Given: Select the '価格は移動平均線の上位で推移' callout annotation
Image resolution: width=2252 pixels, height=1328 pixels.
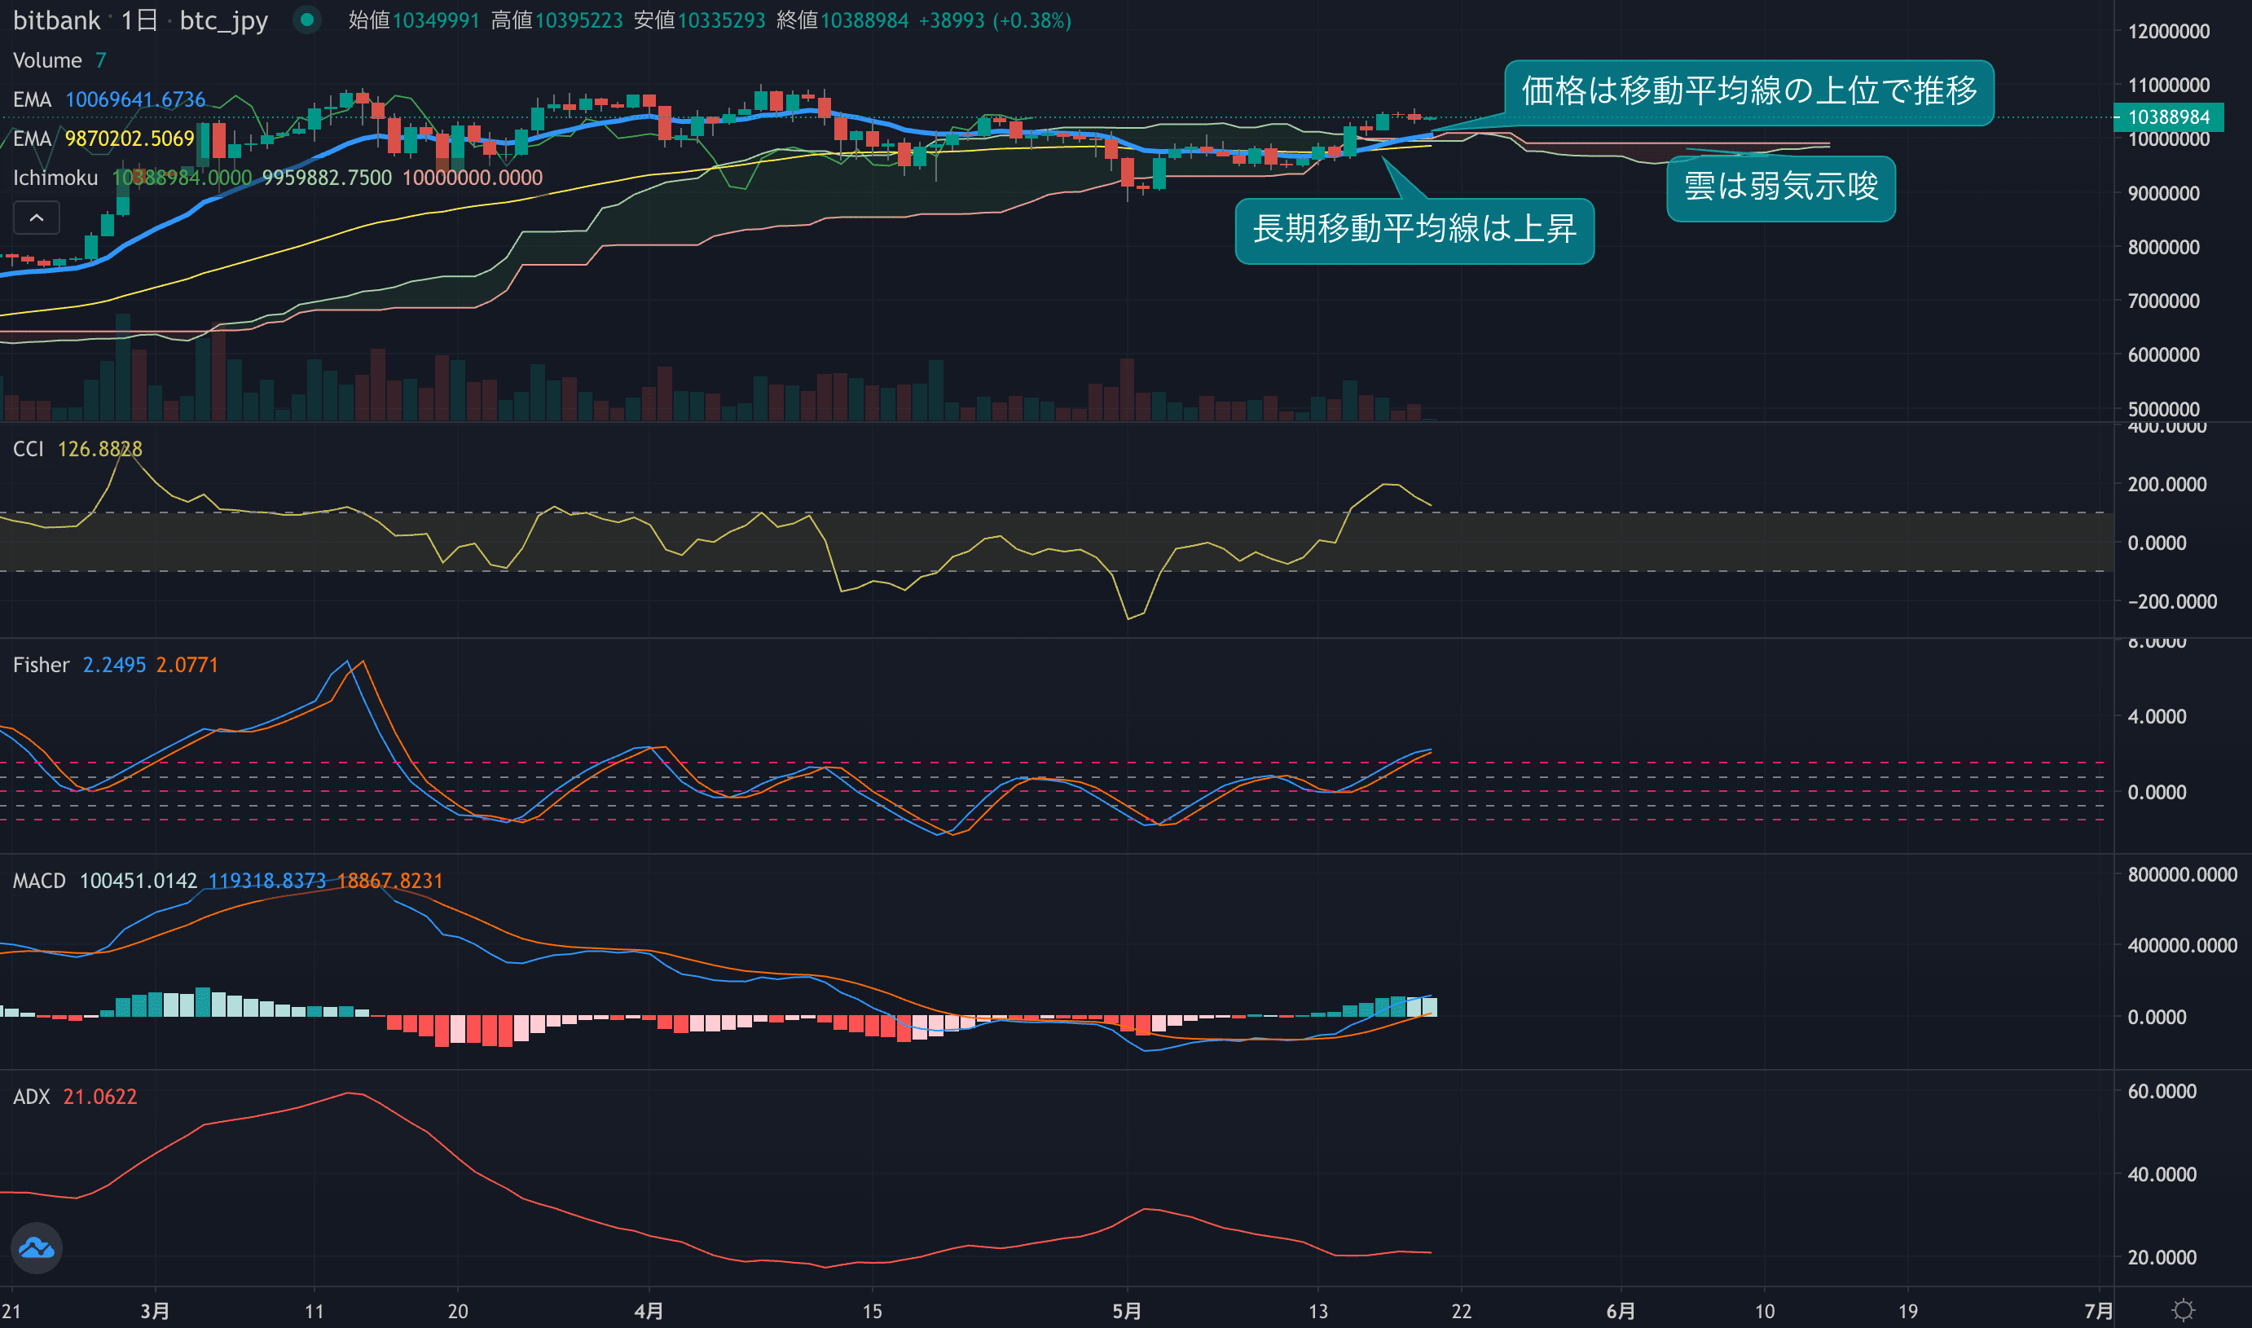Looking at the screenshot, I should click(x=1748, y=92).
